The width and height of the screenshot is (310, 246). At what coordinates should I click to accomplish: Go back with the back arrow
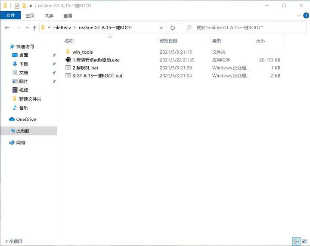click(7, 28)
